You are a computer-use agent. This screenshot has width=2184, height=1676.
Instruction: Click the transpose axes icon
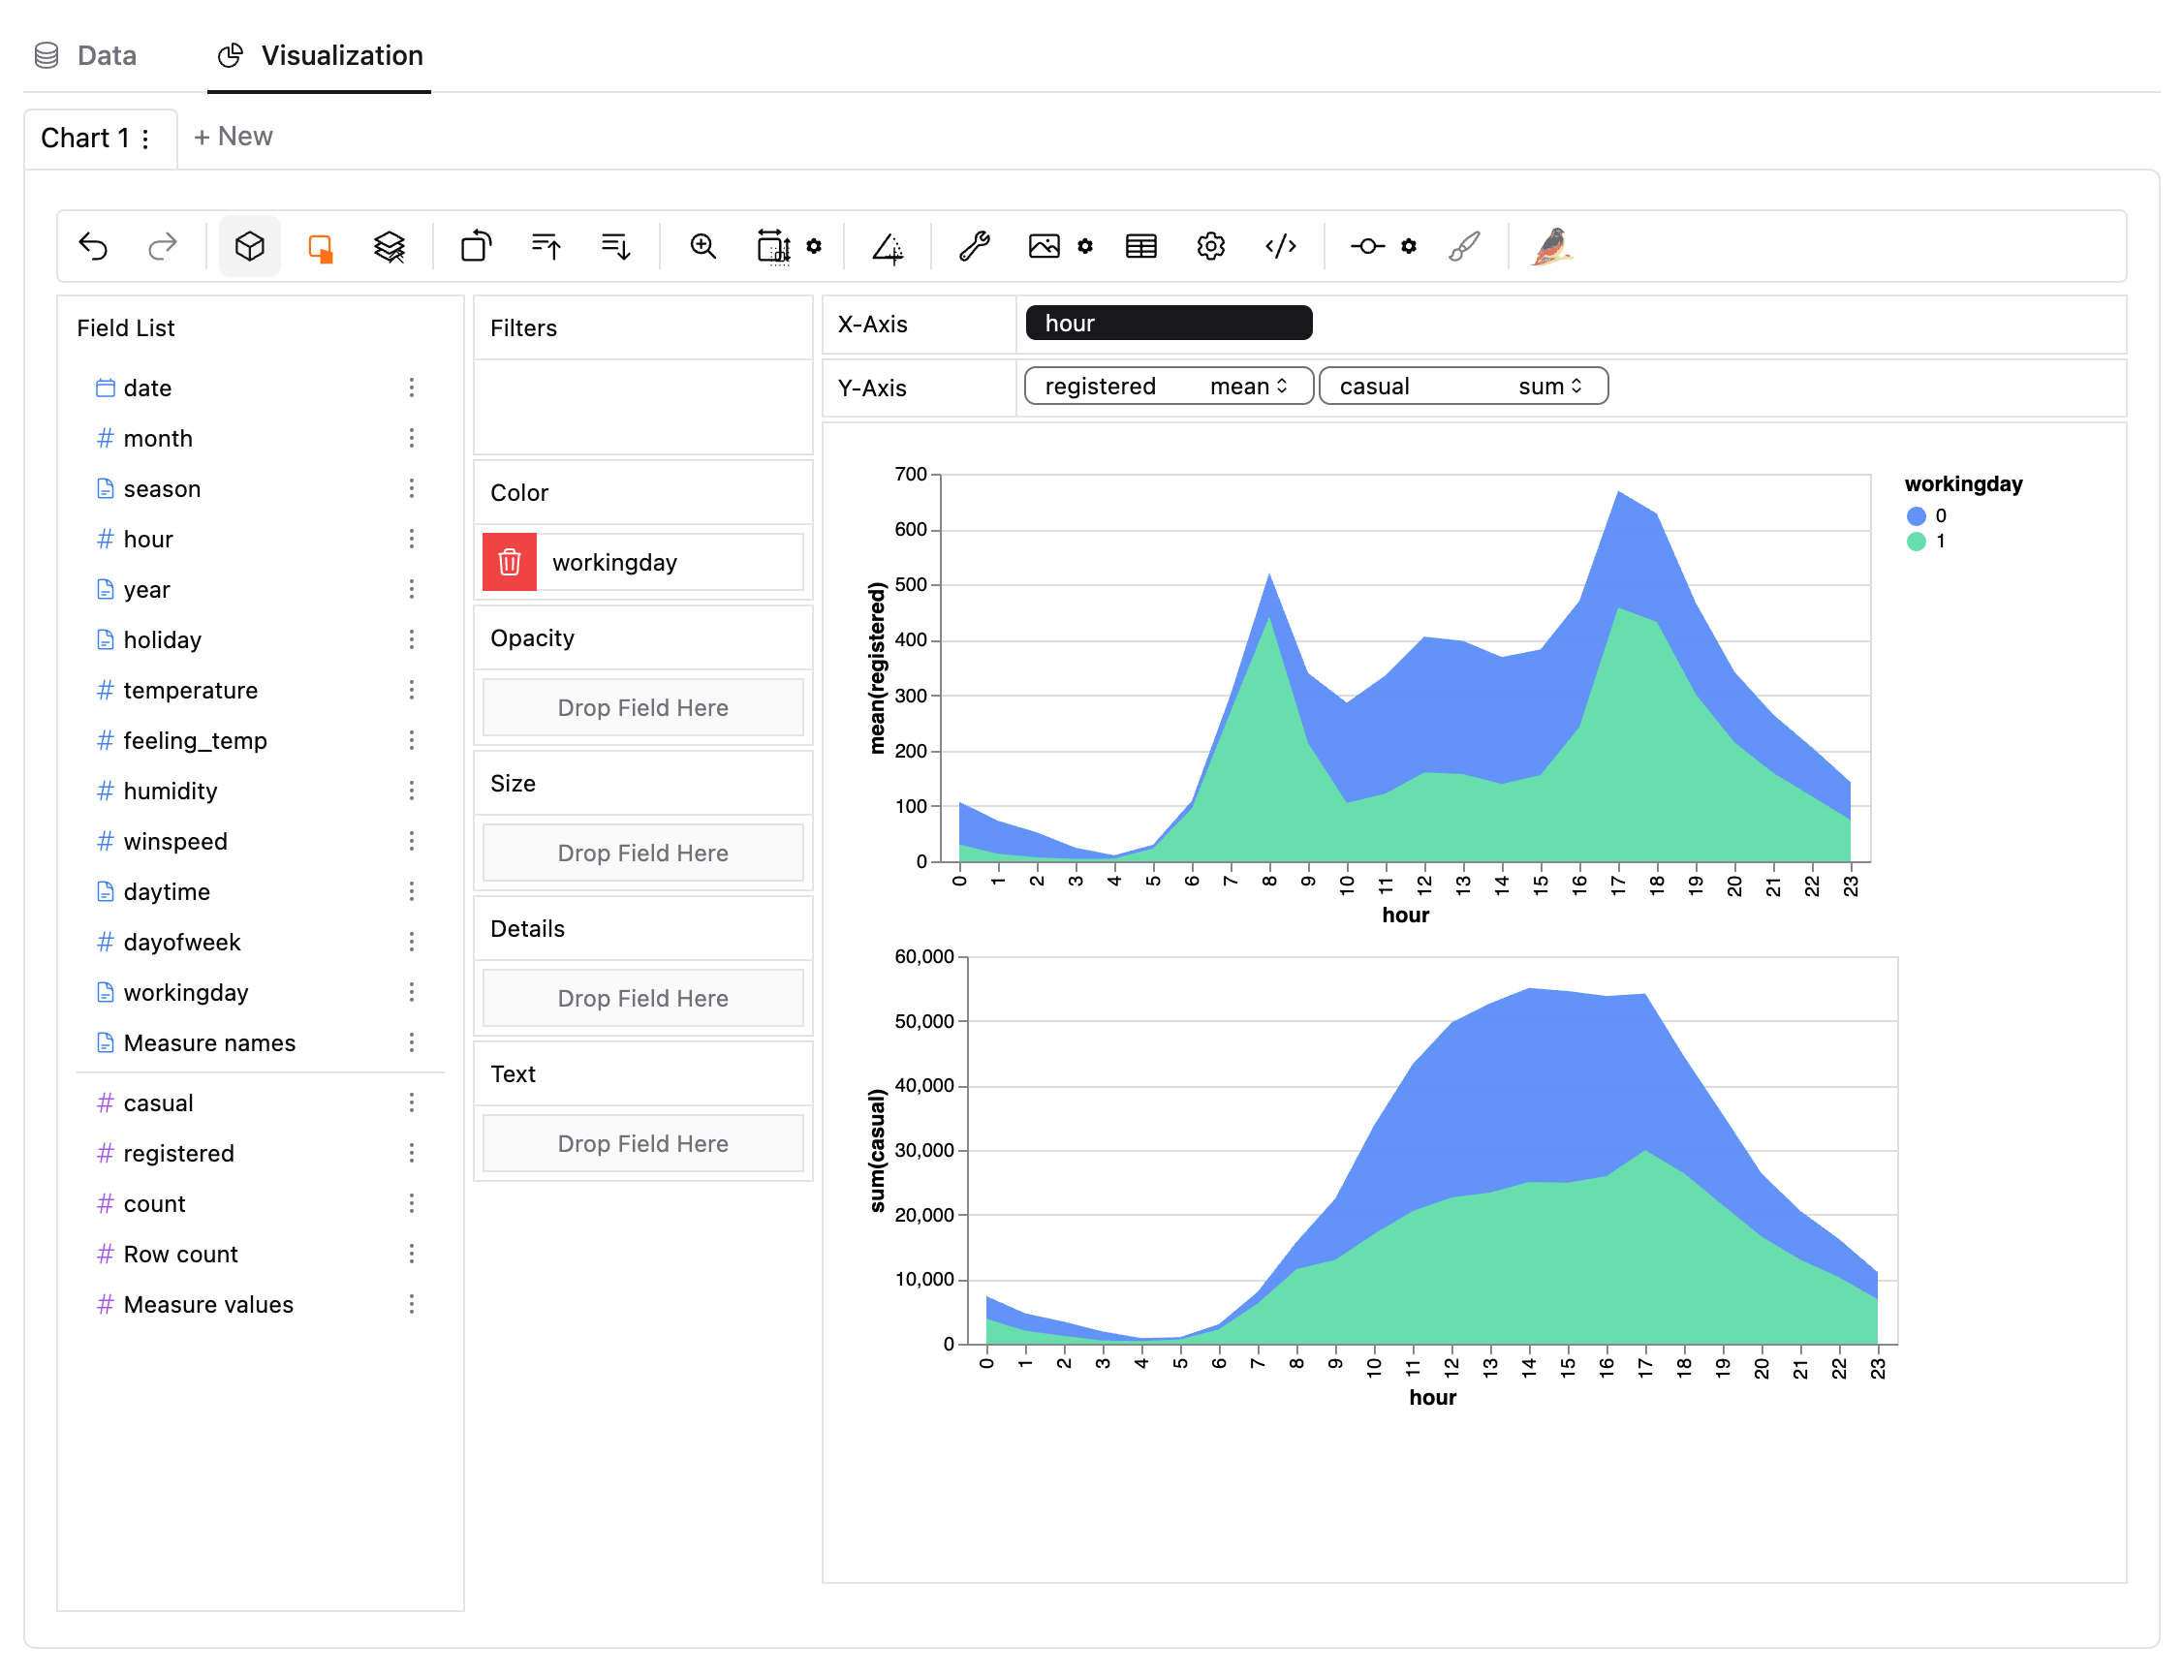476,245
